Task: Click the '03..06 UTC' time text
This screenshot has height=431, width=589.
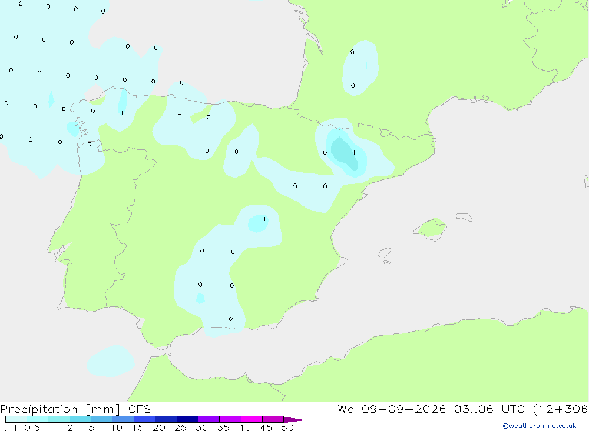Action: (x=491, y=409)
